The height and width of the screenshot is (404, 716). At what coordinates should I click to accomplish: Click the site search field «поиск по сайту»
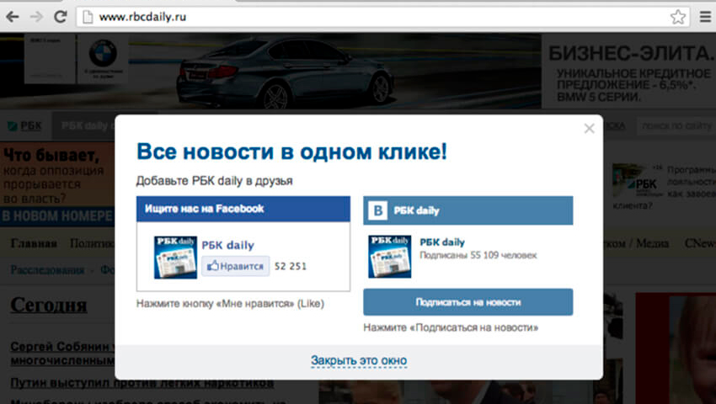[676, 125]
